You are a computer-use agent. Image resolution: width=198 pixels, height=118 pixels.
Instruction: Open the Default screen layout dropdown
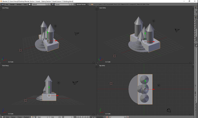click(x=38, y=5)
